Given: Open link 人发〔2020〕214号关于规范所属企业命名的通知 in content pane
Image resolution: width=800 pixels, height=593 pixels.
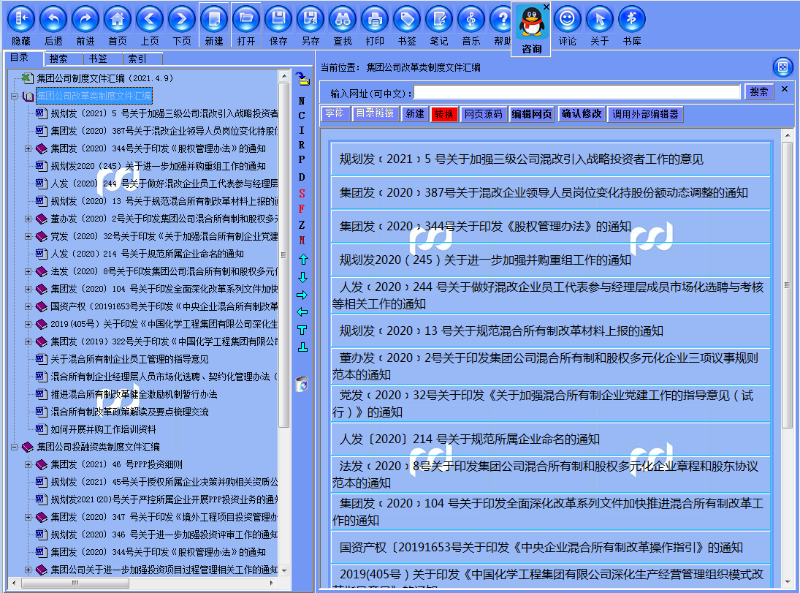Looking at the screenshot, I should click(469, 439).
